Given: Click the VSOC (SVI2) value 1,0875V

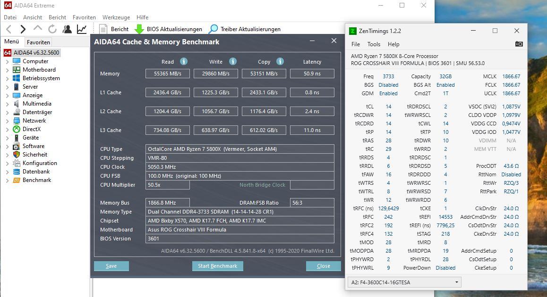Looking at the screenshot, I should click(x=511, y=107).
